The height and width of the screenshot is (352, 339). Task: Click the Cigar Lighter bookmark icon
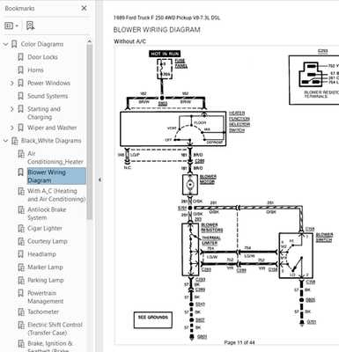coord(21,229)
